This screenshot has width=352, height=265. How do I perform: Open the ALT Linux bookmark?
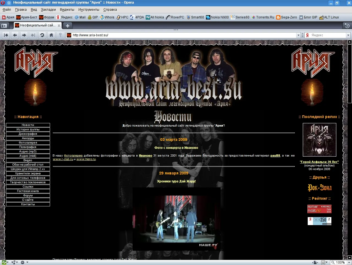pyautogui.click(x=329, y=17)
